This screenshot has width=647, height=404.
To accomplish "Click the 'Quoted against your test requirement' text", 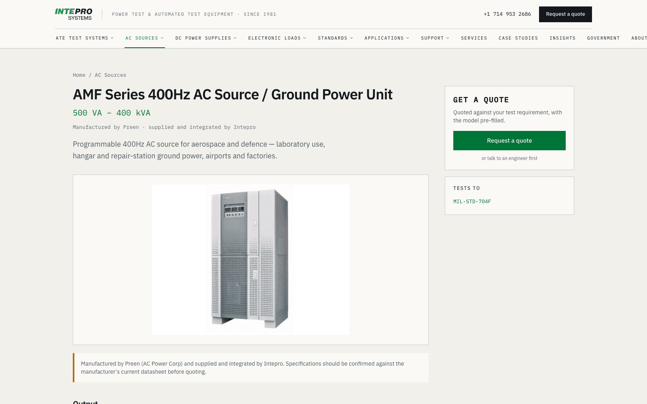I will (x=507, y=116).
